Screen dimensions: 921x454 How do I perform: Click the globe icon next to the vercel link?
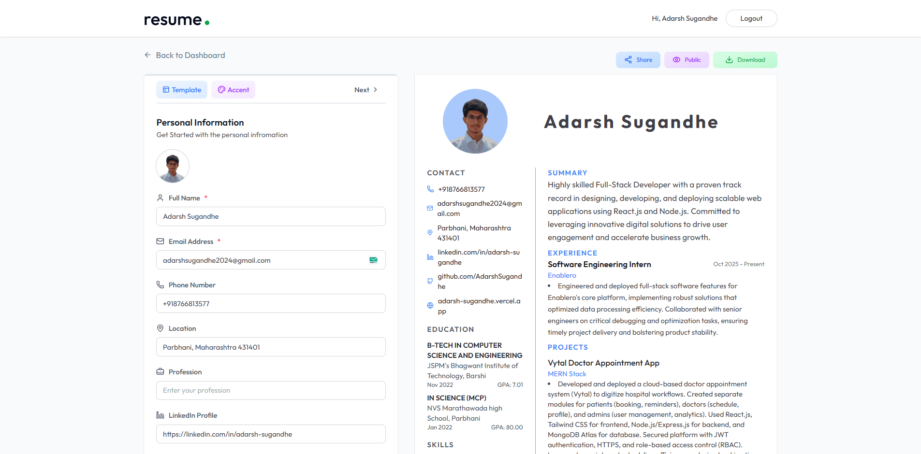430,305
